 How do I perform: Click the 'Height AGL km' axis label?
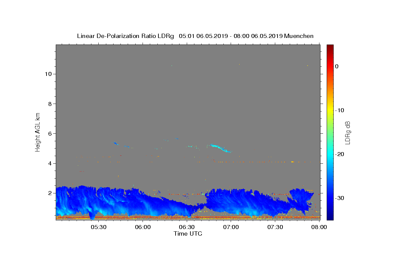38,132
